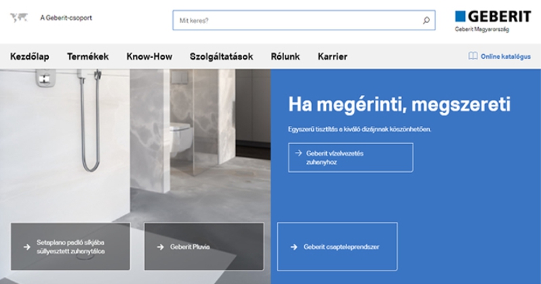Open the Kezdőlap menu item

pos(30,56)
